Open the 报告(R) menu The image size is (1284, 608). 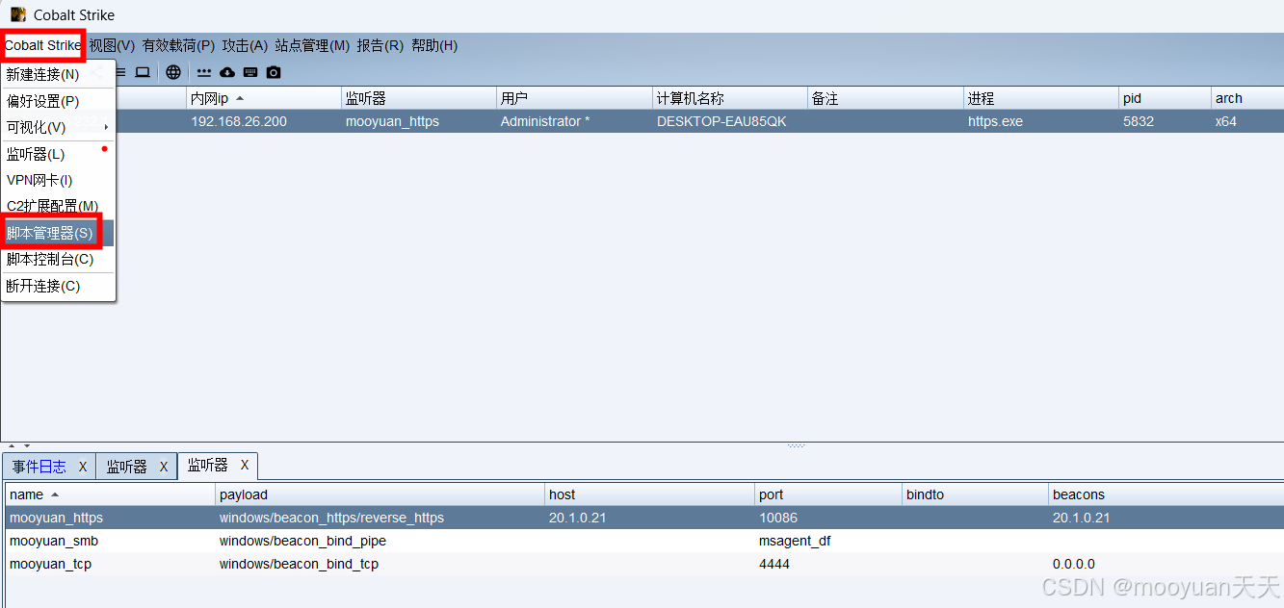coord(380,45)
